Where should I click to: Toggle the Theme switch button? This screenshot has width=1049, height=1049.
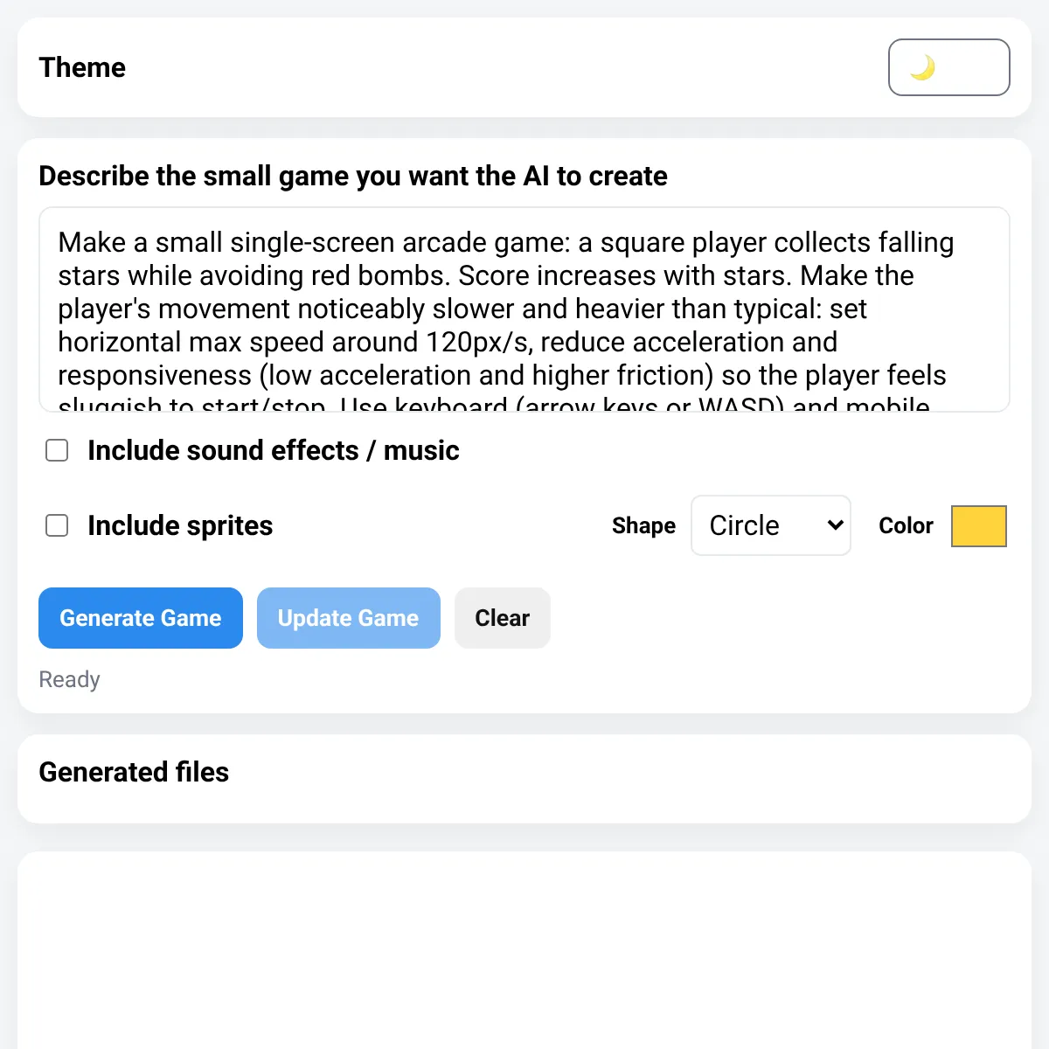[x=949, y=67]
